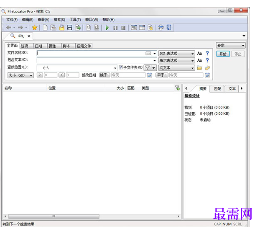Click the Back navigation arrow
The image size is (260, 227).
[x=9, y=28]
